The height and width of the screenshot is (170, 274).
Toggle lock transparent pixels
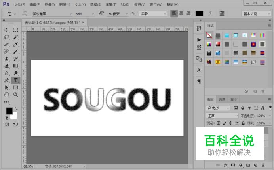[219, 123]
